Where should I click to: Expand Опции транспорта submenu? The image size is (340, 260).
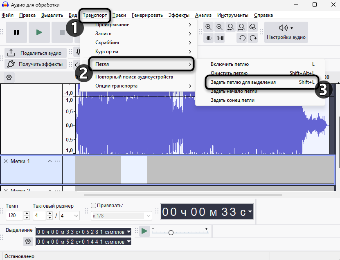[139, 86]
